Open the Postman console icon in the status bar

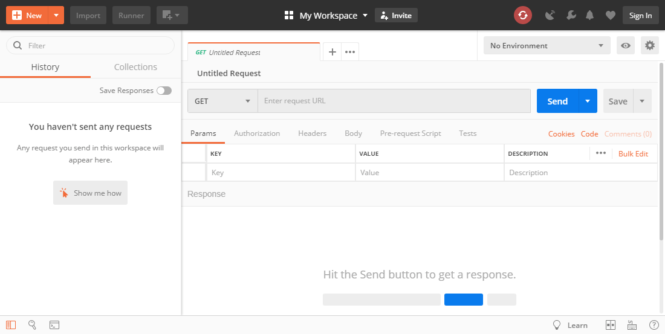[54, 325]
